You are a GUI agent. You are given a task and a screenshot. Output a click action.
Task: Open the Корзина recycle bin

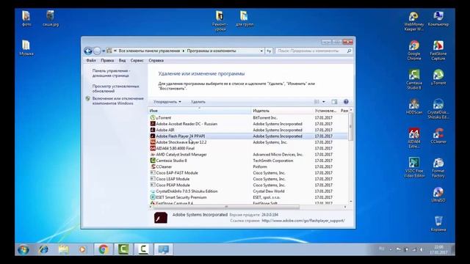click(x=438, y=224)
